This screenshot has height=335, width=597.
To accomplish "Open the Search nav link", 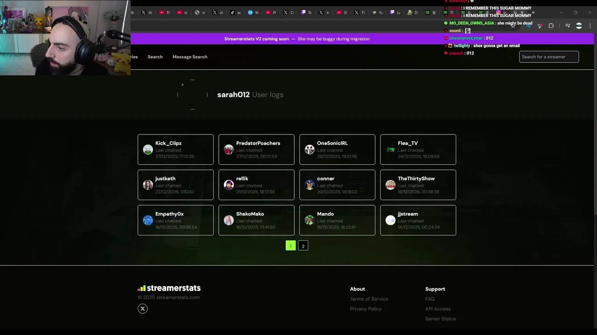I will click(155, 57).
